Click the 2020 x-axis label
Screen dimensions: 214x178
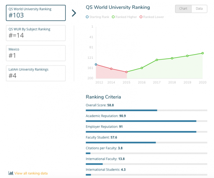pos(203,82)
